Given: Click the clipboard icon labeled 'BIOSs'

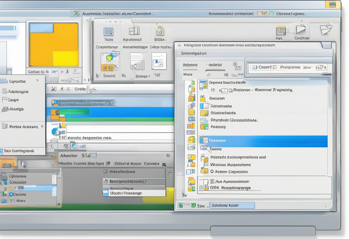Looking at the screenshot, I should pyautogui.click(x=160, y=31).
